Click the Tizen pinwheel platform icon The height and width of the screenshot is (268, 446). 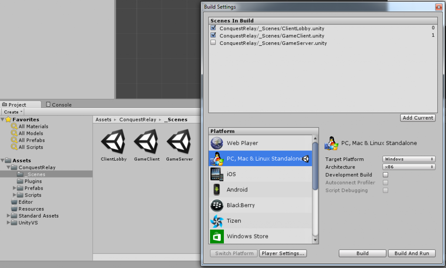click(217, 221)
